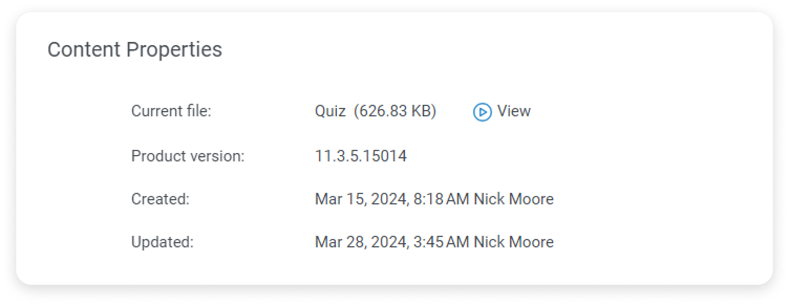Viewport: 789px width, 305px height.
Task: Click the 3:45 AM updated time
Action: (x=441, y=242)
